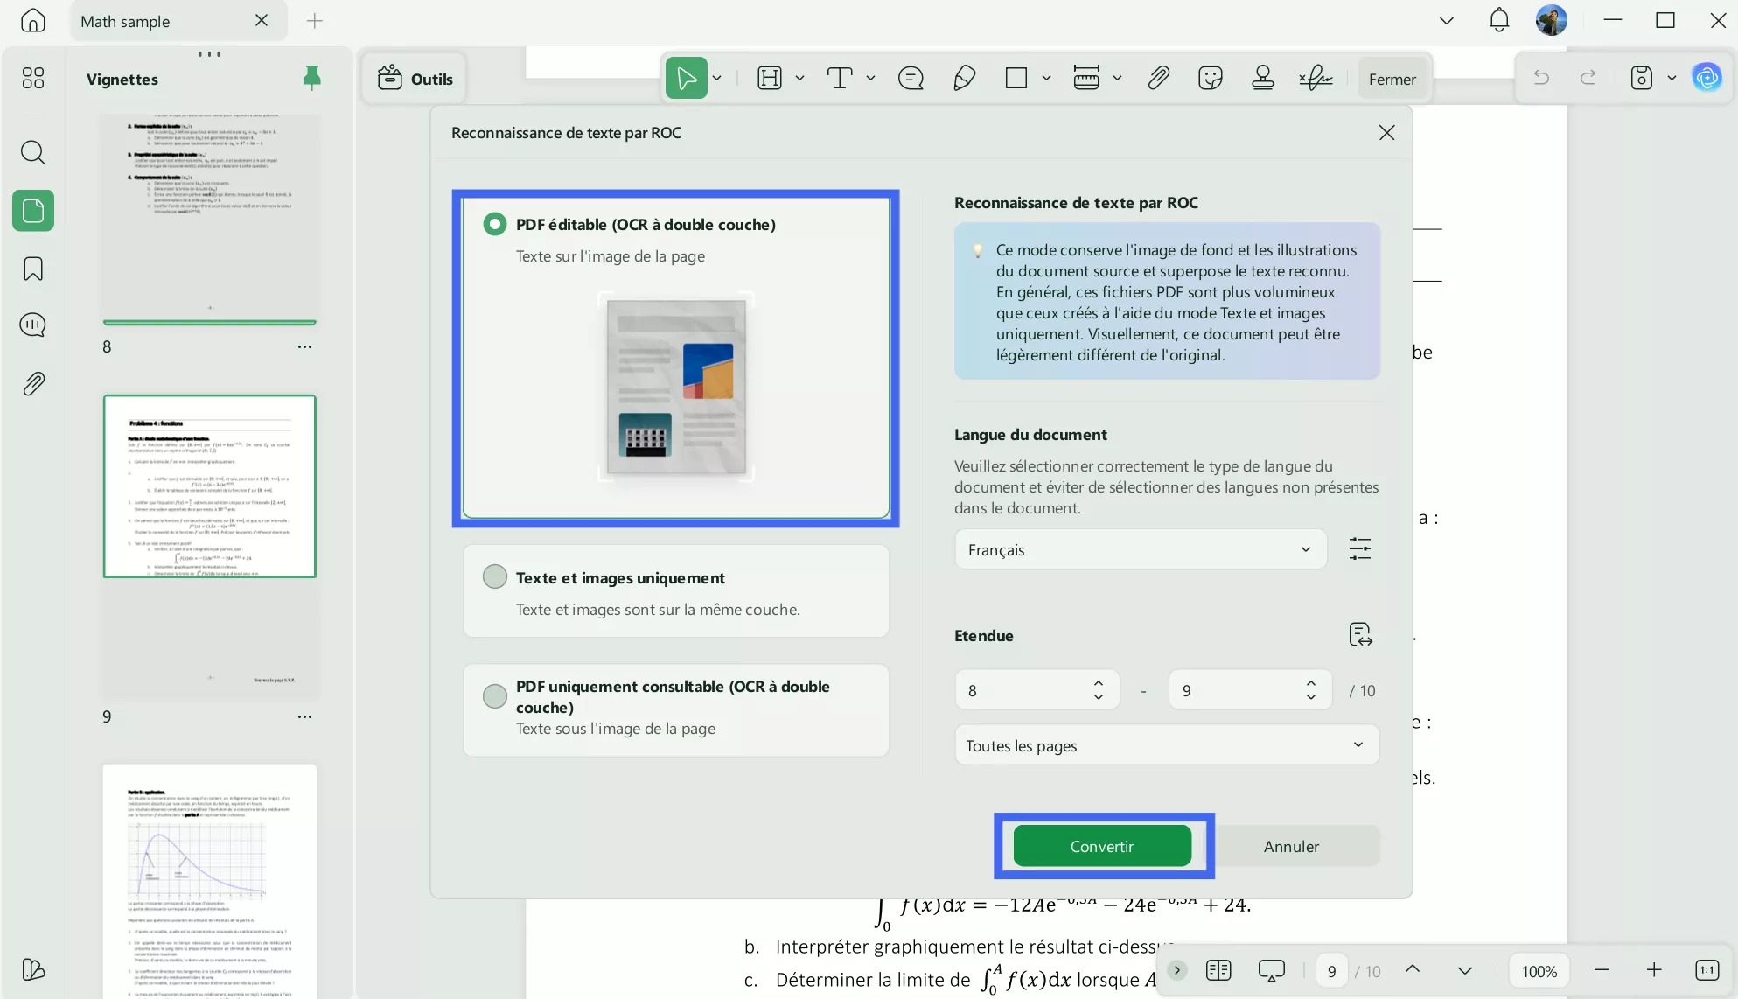Select the Text tool in the toolbar
The width and height of the screenshot is (1738, 999).
coord(841,78)
